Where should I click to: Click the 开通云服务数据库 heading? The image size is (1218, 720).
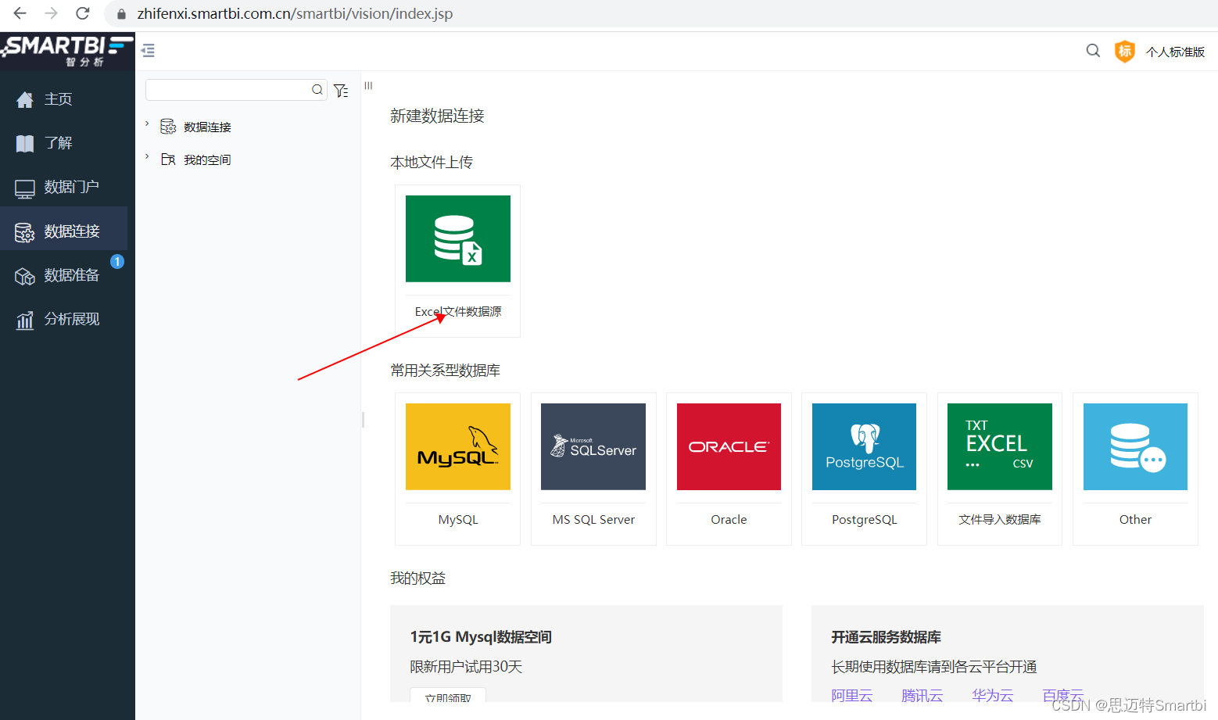tap(886, 637)
